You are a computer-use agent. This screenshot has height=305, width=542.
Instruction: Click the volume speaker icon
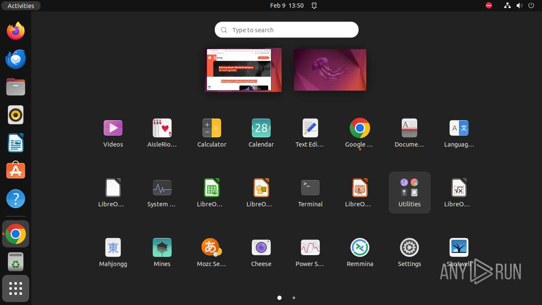(520, 6)
